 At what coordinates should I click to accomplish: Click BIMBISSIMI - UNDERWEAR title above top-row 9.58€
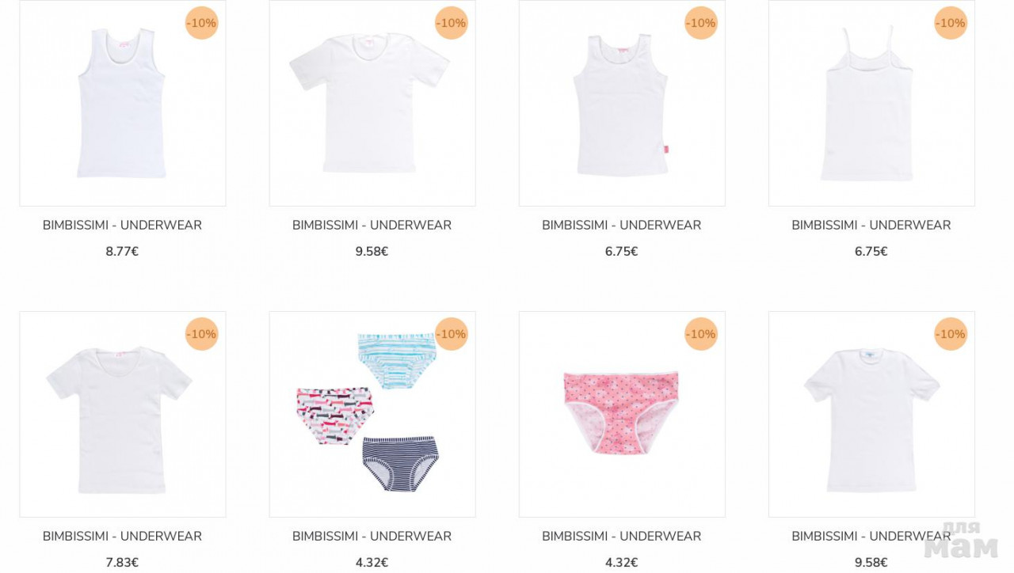coord(372,225)
